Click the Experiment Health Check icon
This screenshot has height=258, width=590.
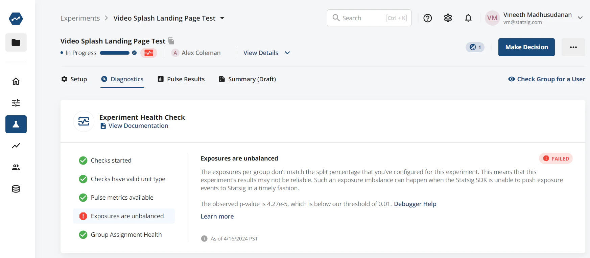(84, 121)
